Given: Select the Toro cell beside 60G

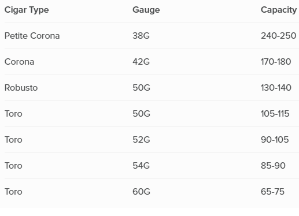Looking at the screenshot, I should point(13,192).
